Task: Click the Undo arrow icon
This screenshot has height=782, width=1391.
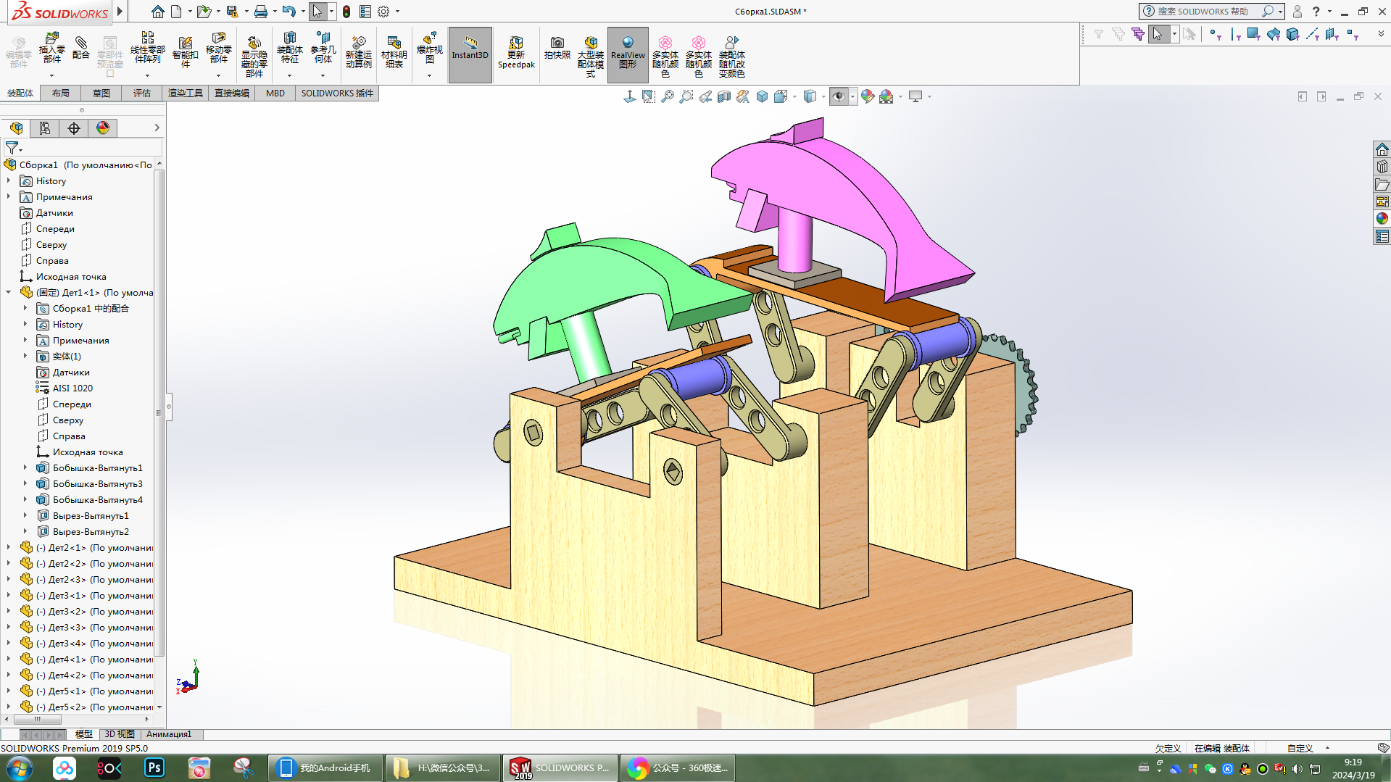Action: (288, 12)
